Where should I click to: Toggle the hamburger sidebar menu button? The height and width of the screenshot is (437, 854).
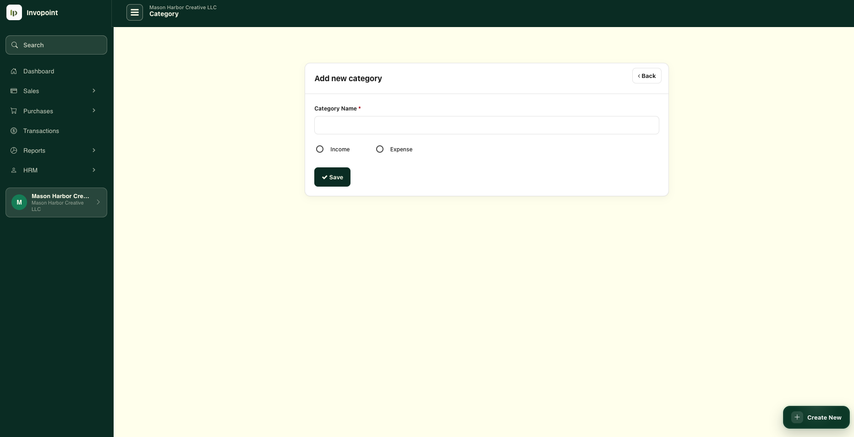pos(135,12)
